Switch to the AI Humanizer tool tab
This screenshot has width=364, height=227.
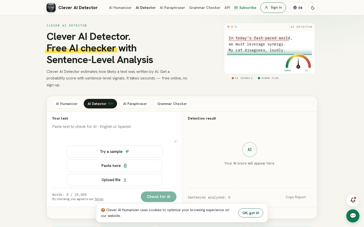click(67, 104)
